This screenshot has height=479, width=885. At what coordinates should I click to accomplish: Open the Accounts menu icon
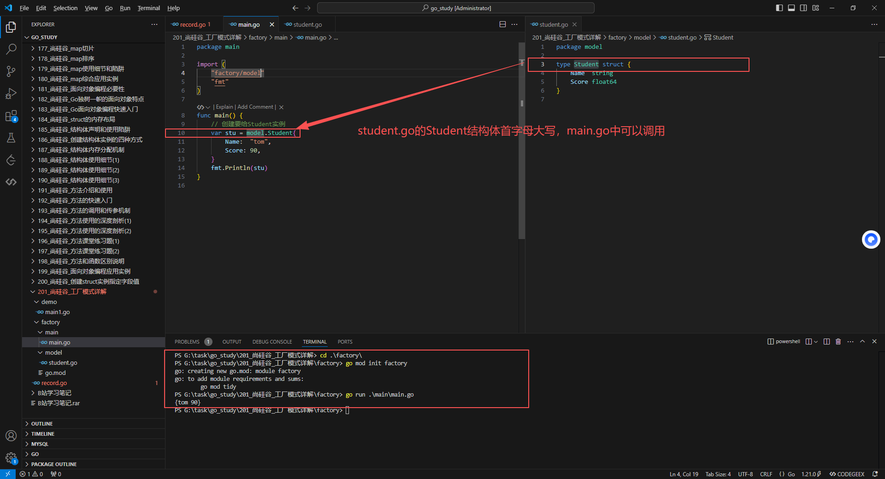click(11, 436)
